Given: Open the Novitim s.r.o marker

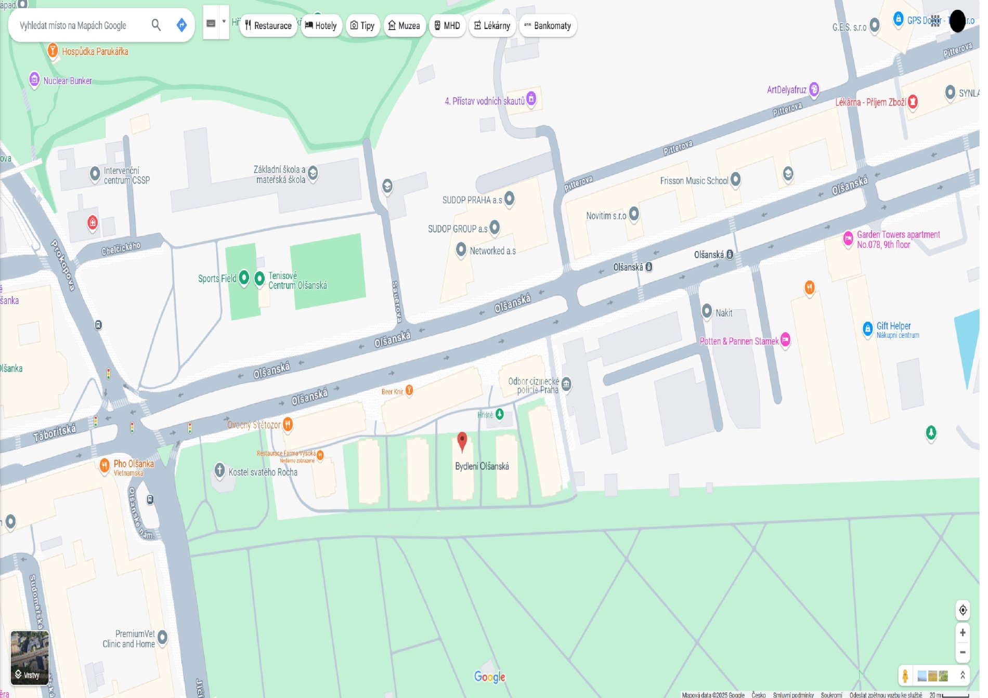Looking at the screenshot, I should coord(633,214).
